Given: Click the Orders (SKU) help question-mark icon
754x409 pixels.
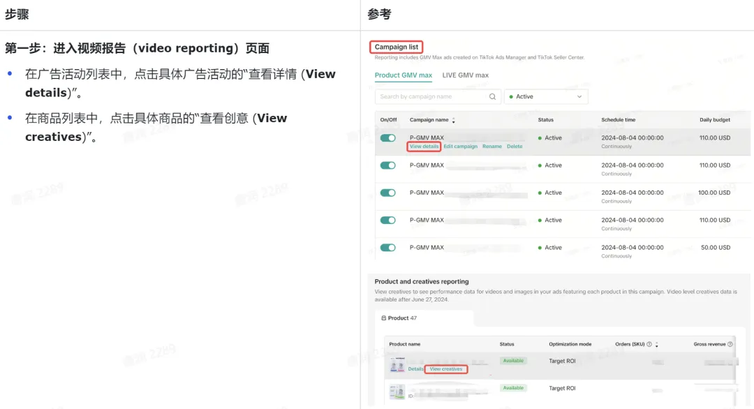Looking at the screenshot, I should (x=649, y=344).
